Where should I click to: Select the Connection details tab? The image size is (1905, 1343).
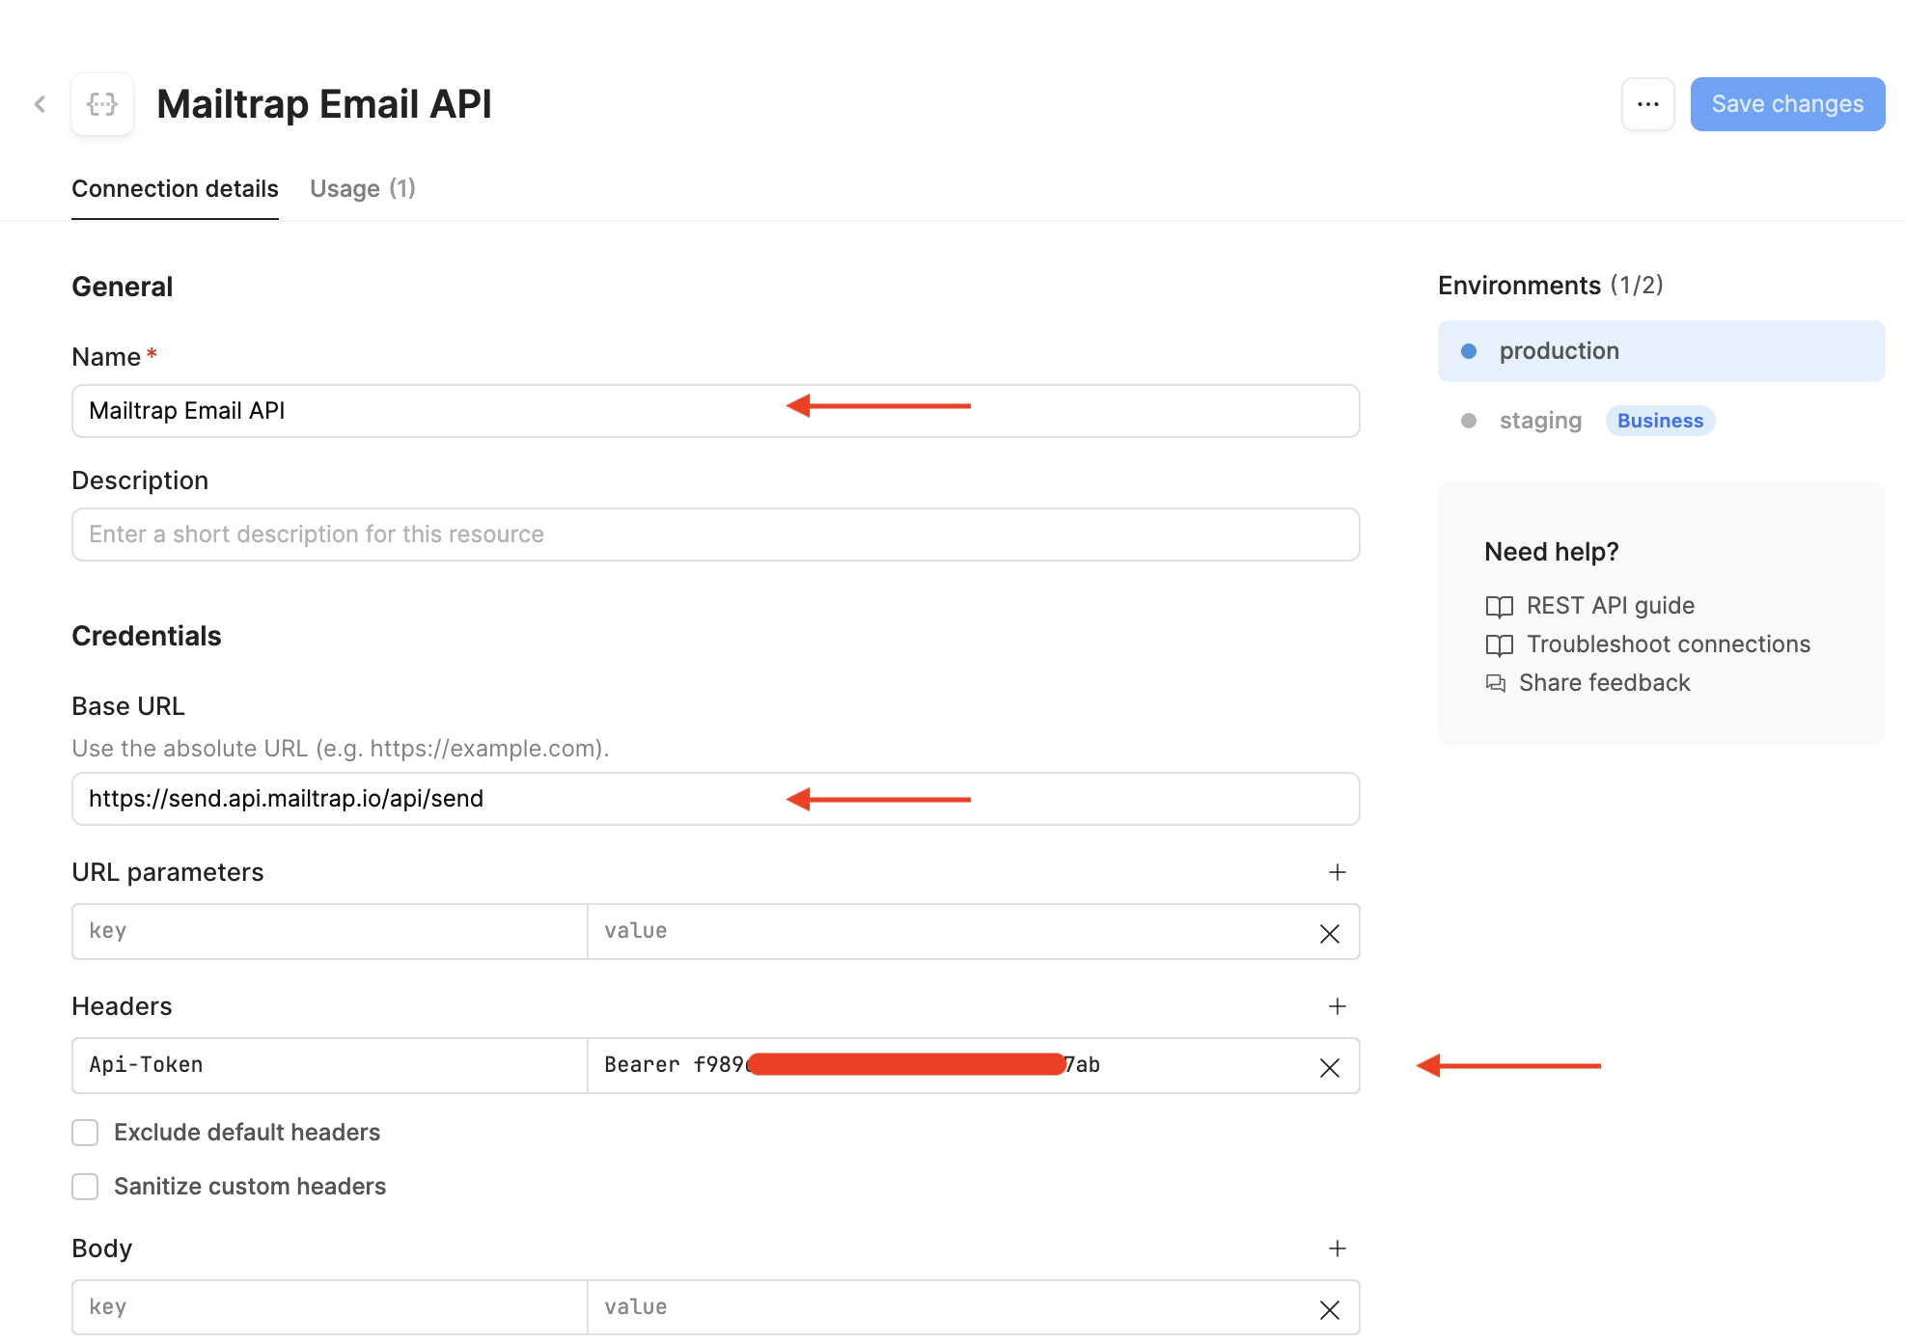(x=175, y=189)
